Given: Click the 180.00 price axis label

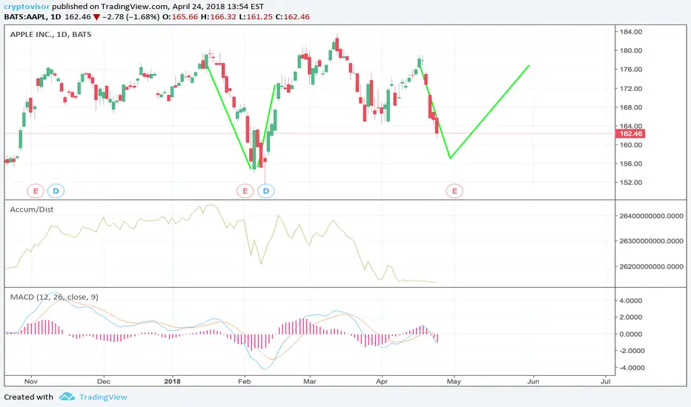Looking at the screenshot, I should coord(631,50).
